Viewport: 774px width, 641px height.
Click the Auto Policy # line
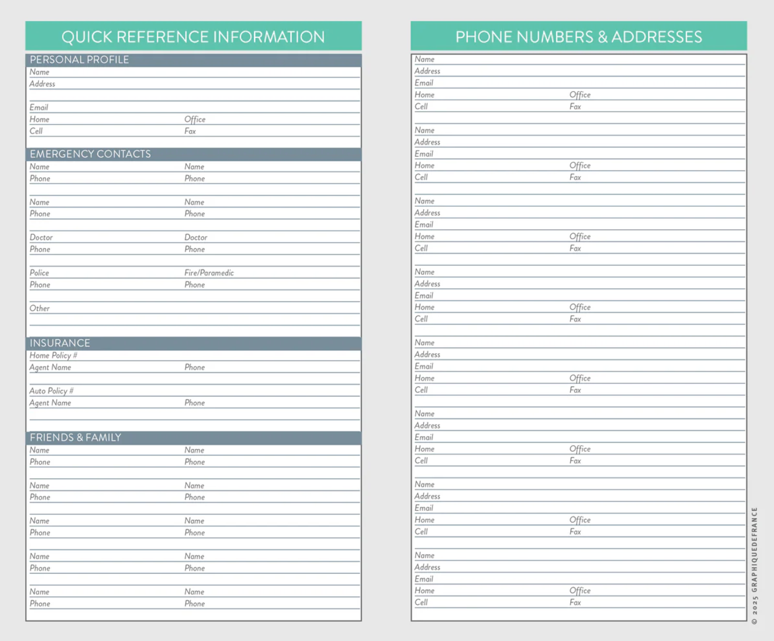coord(195,391)
